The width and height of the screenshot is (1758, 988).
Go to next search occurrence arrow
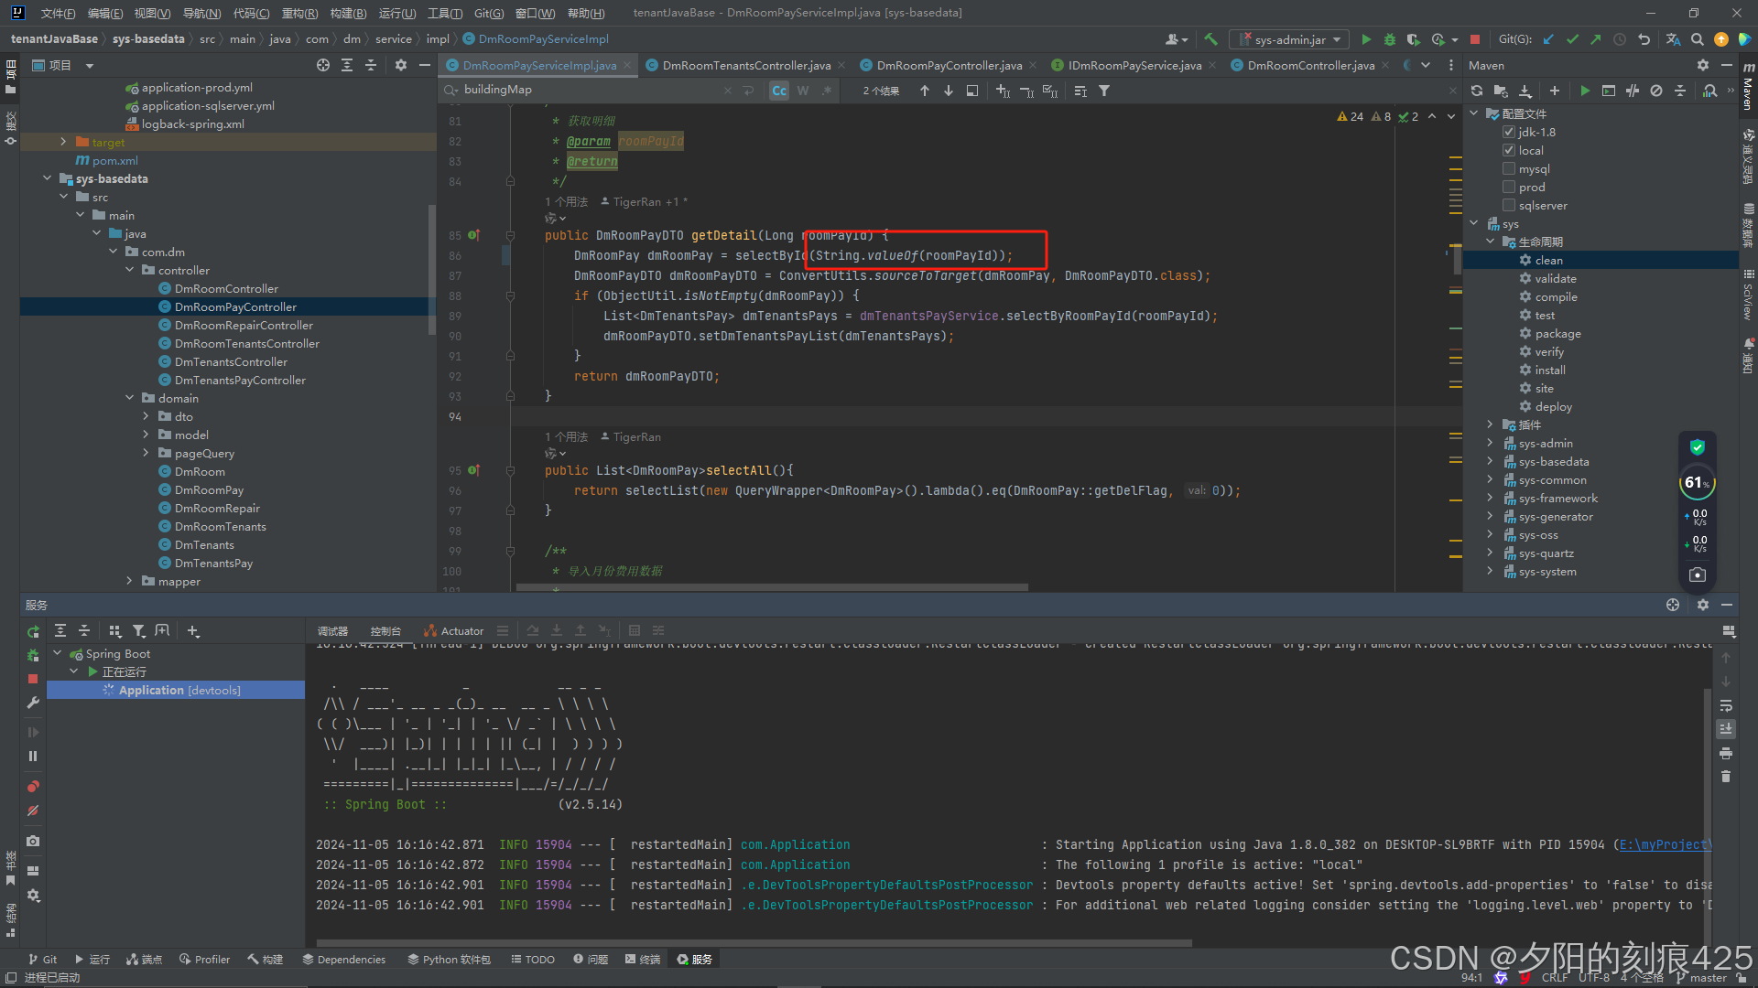tap(949, 91)
